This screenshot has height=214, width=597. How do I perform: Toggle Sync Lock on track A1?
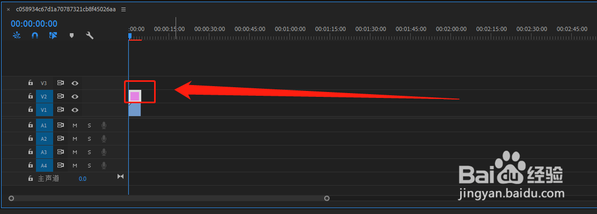pyautogui.click(x=60, y=125)
